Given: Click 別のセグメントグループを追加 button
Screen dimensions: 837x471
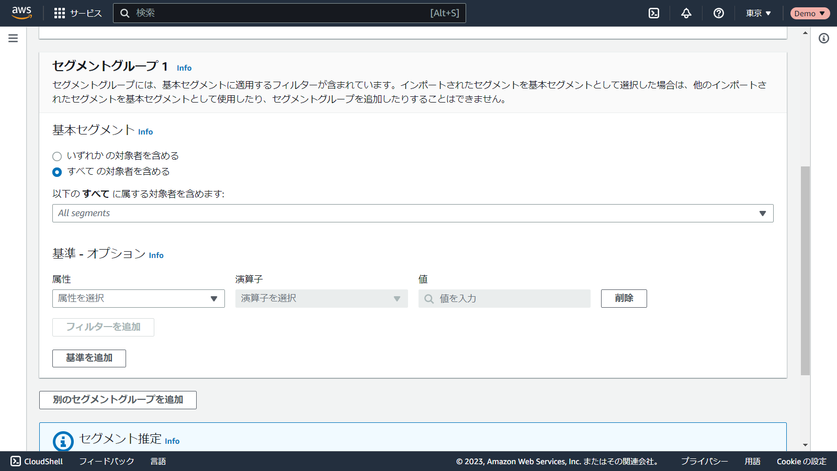Looking at the screenshot, I should (x=118, y=400).
